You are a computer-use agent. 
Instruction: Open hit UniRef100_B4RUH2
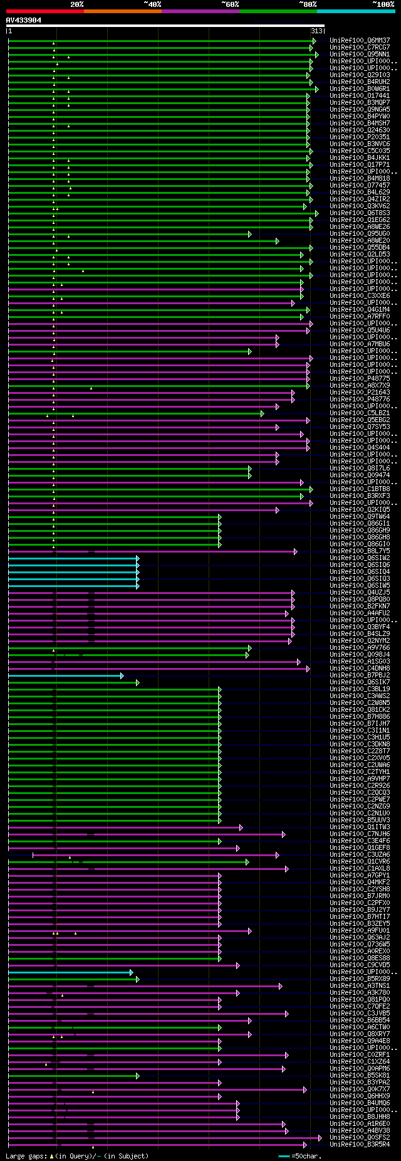360,82
